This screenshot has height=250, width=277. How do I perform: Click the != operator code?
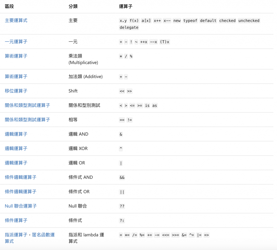pyautogui.click(x=130, y=120)
